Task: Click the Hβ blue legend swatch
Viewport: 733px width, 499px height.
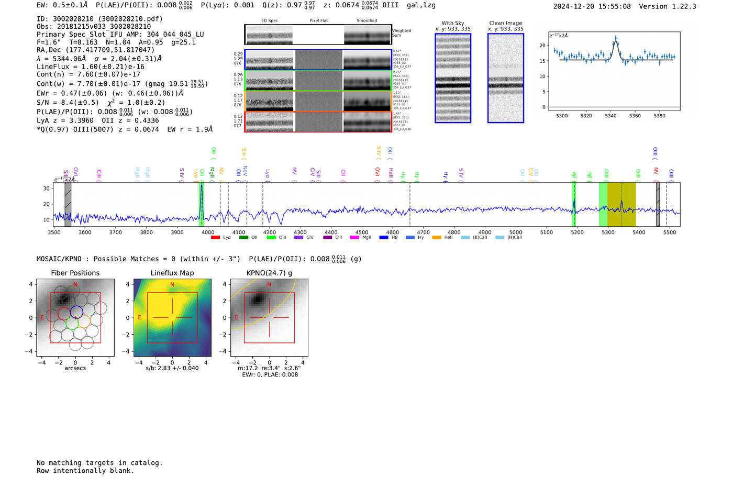Action: coord(384,238)
